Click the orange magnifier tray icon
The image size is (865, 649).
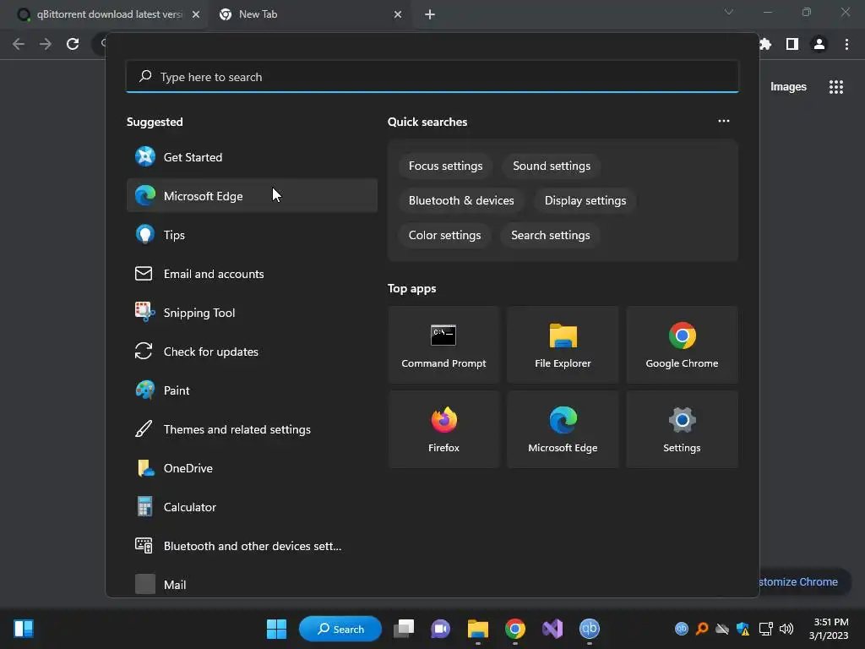702,629
